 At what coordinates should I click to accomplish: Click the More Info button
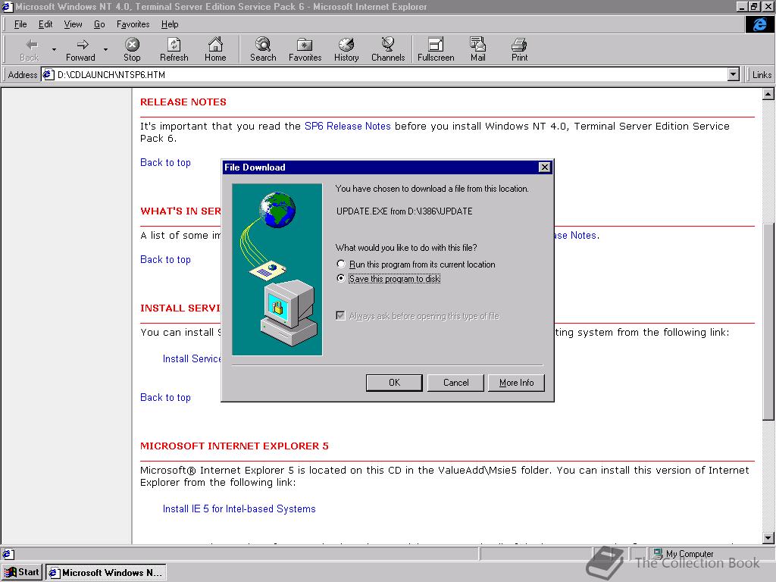pos(516,383)
